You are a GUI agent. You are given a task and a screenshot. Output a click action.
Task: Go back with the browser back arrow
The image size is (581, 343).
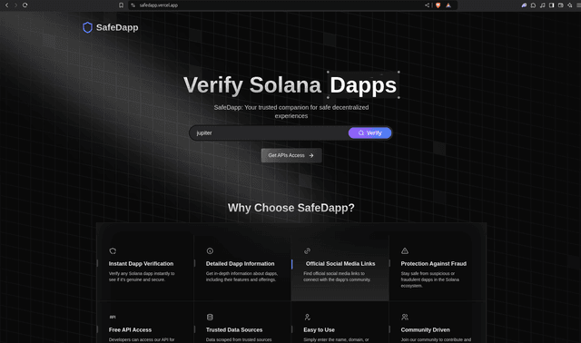coord(6,5)
